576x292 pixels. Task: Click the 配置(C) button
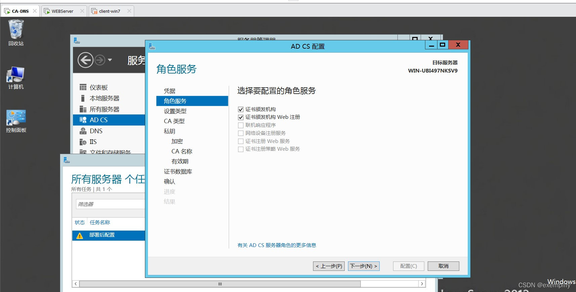click(x=409, y=266)
